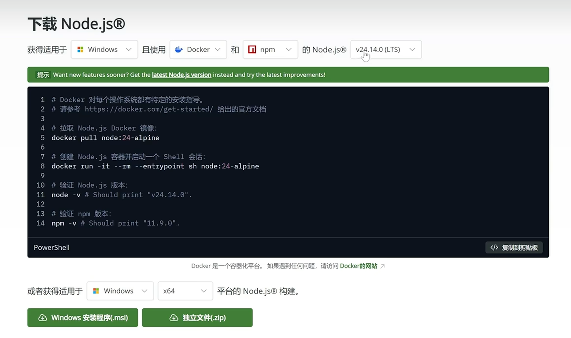
Task: Click the Windows 安装程序(.msi) download button
Action: 82,317
